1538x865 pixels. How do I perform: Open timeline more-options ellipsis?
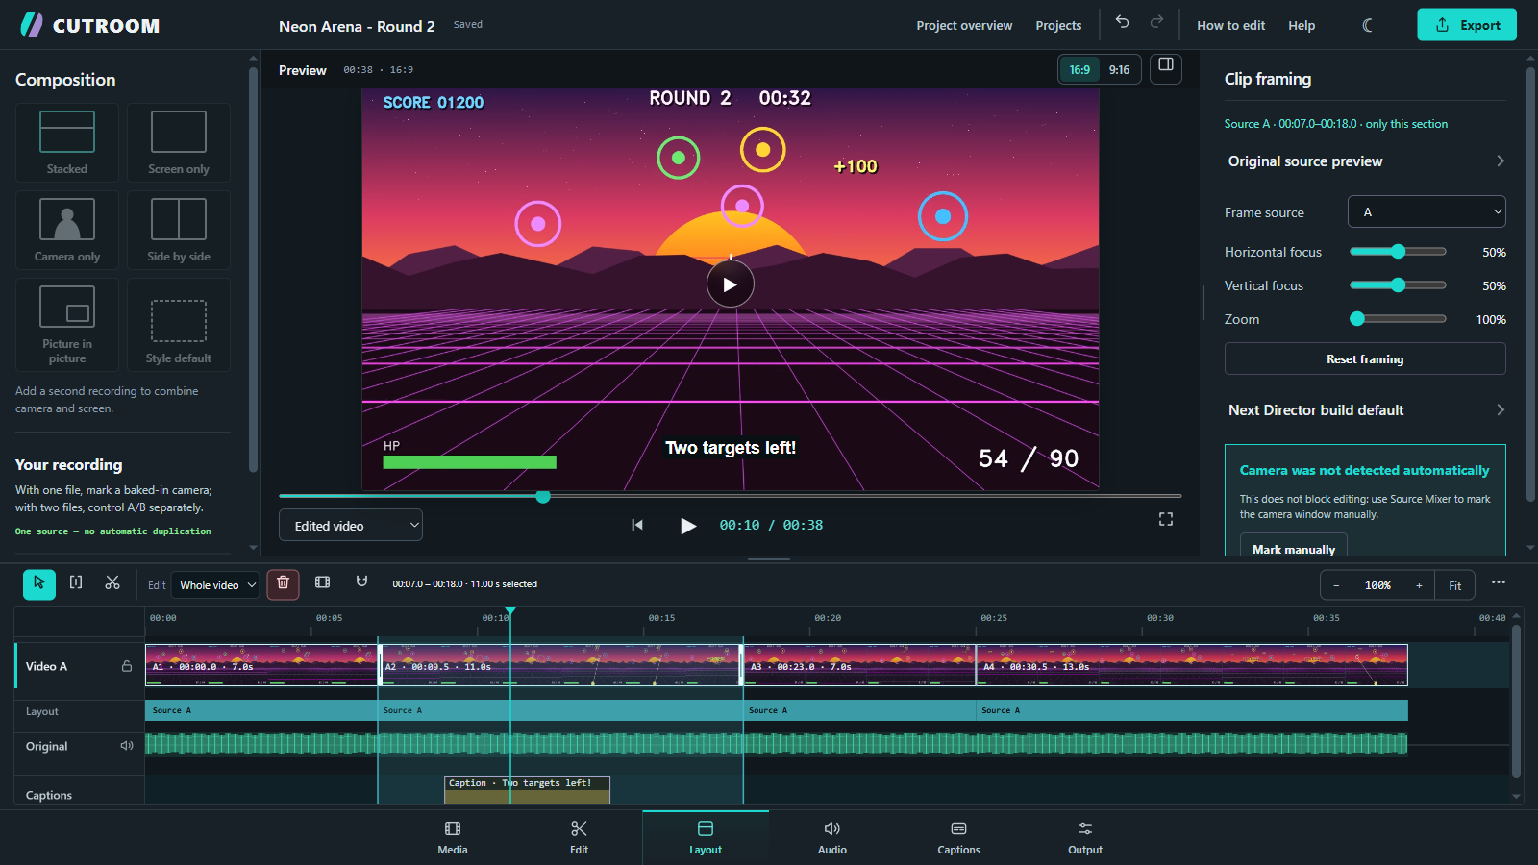(1499, 582)
